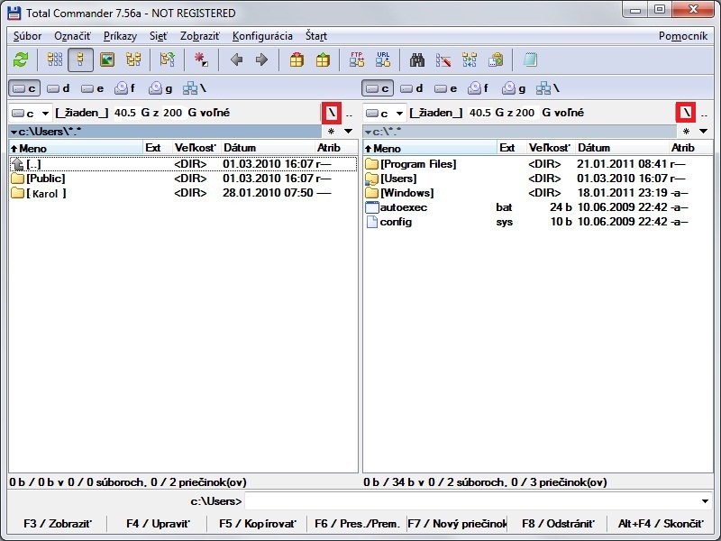The image size is (721, 541).
Task: Select the config sys file row
Action: [x=537, y=222]
